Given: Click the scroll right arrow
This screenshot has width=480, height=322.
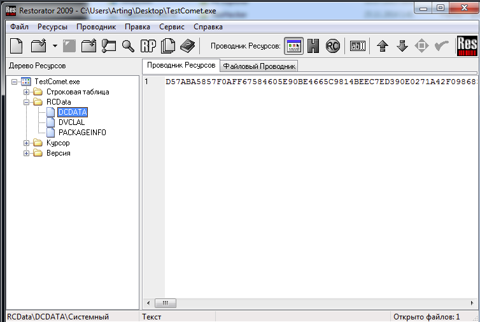Looking at the screenshot, I should pos(472,304).
